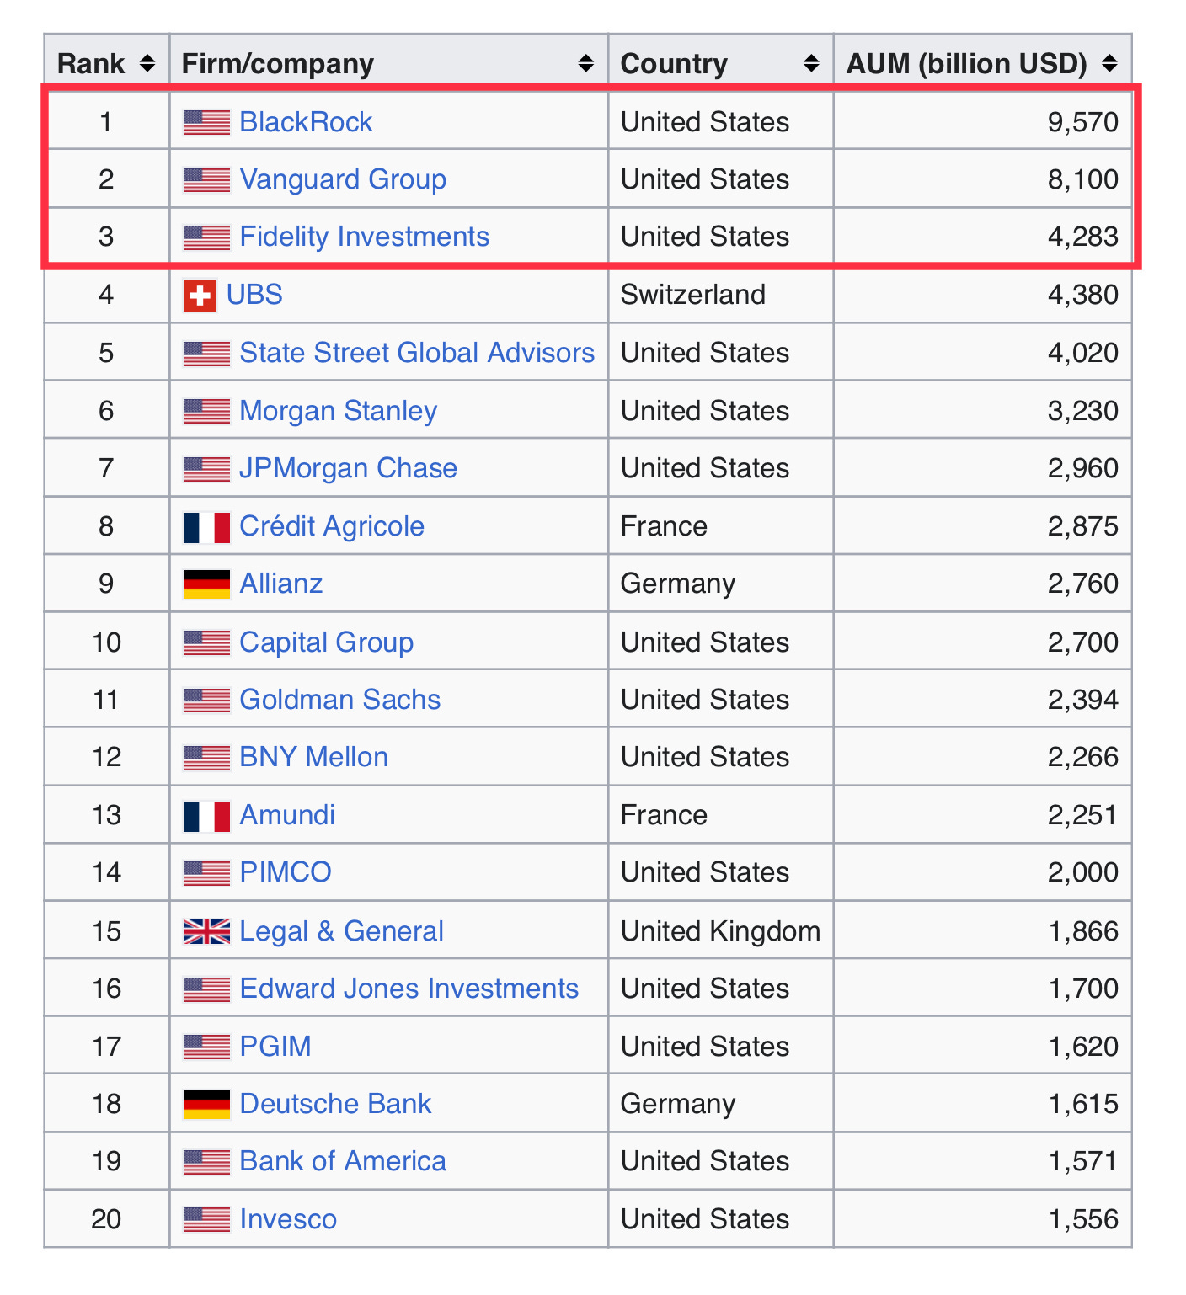Select the rank 20 cell

click(107, 1219)
